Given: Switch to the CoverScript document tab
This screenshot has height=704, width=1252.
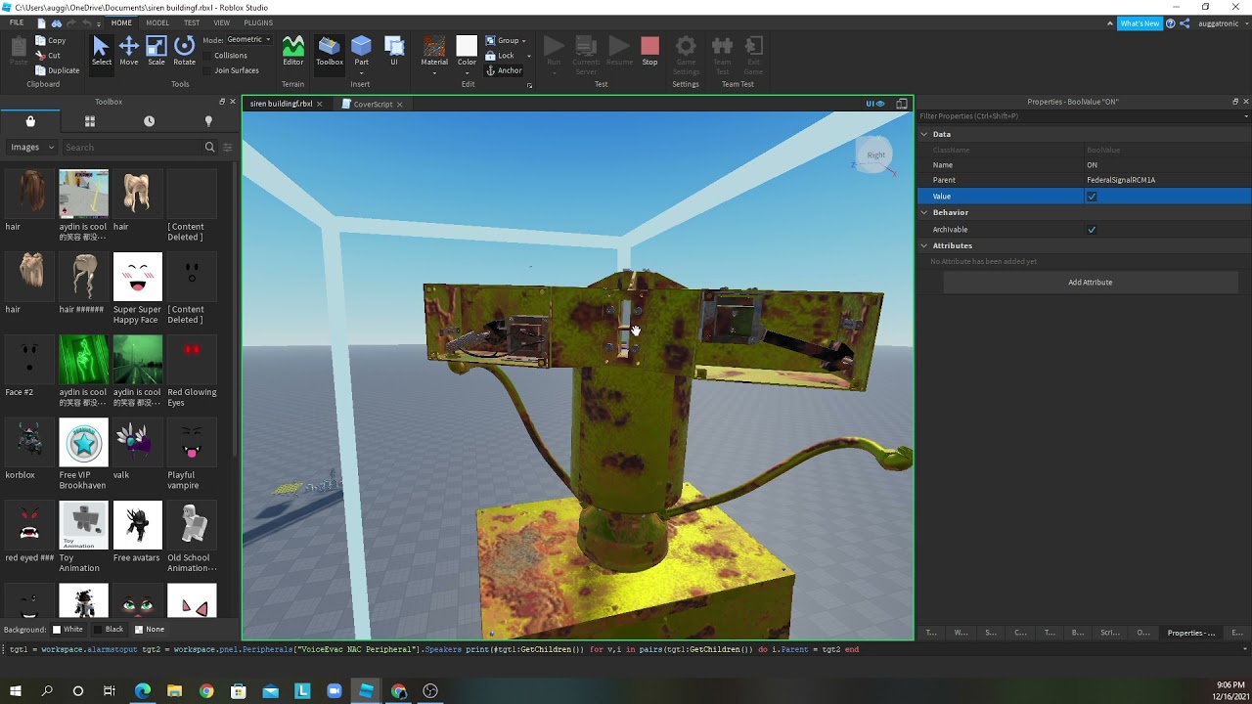Looking at the screenshot, I should click(372, 104).
